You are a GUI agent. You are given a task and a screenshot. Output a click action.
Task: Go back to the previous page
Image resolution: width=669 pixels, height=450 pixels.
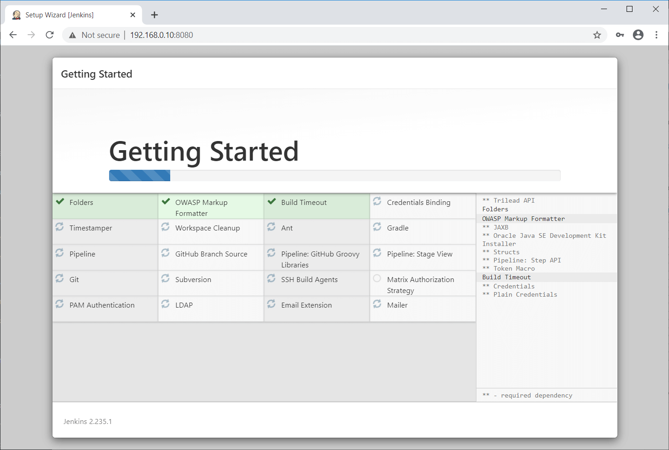(13, 35)
